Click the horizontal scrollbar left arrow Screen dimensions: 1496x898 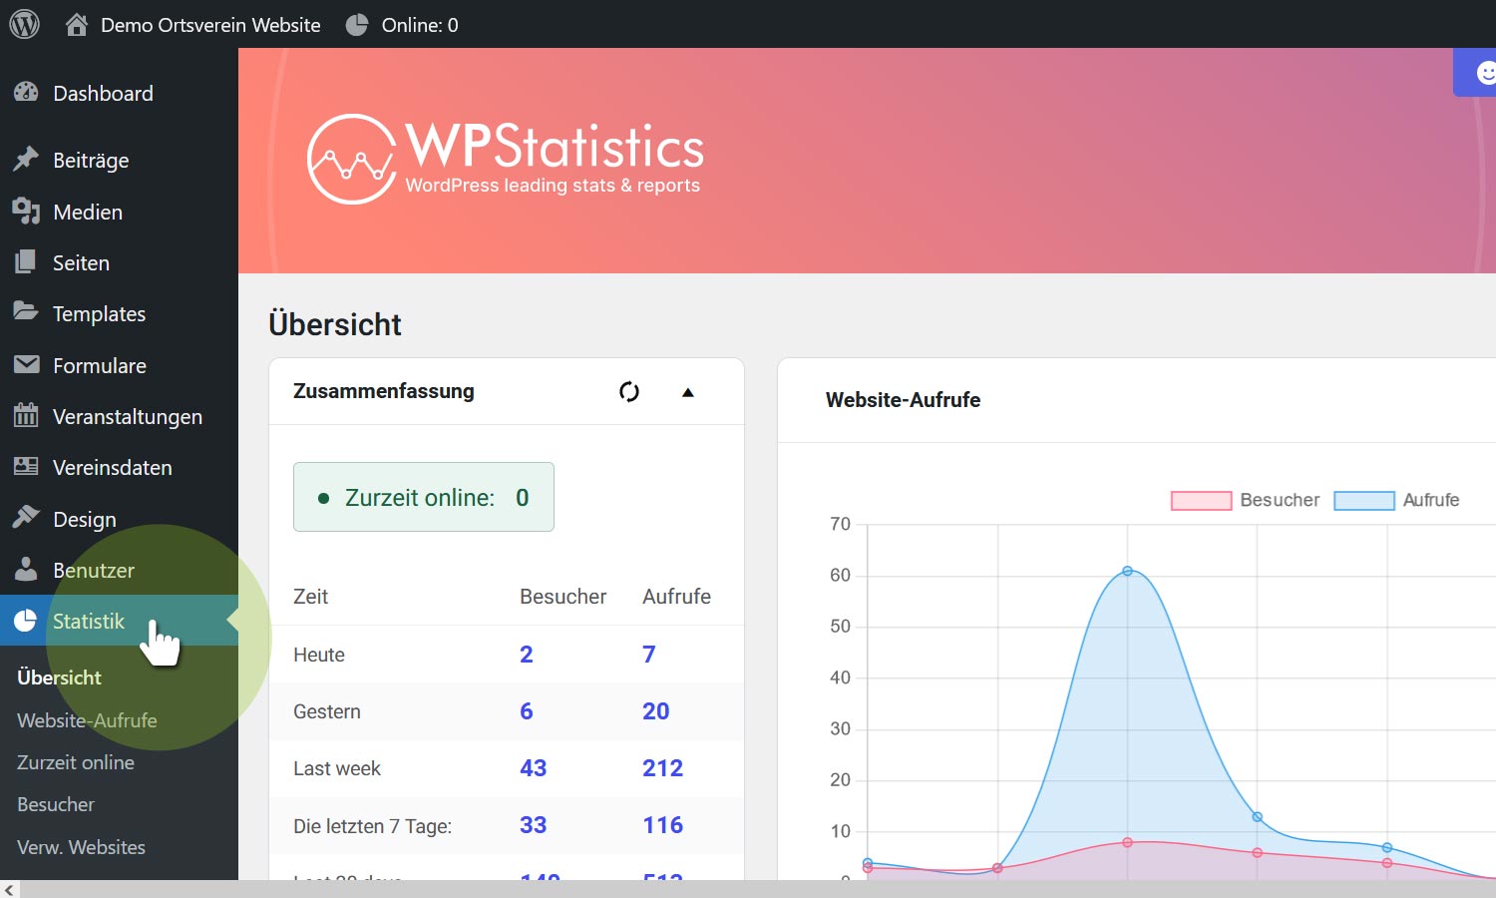coord(9,889)
